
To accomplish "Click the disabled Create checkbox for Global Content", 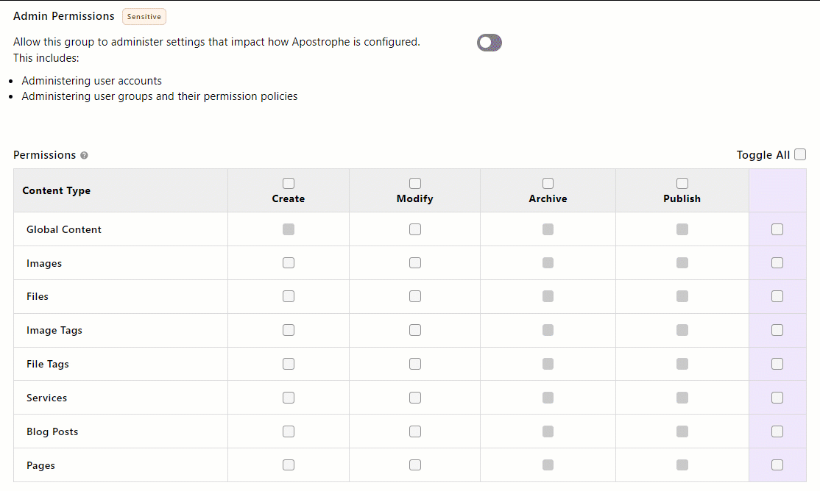I will pyautogui.click(x=288, y=229).
